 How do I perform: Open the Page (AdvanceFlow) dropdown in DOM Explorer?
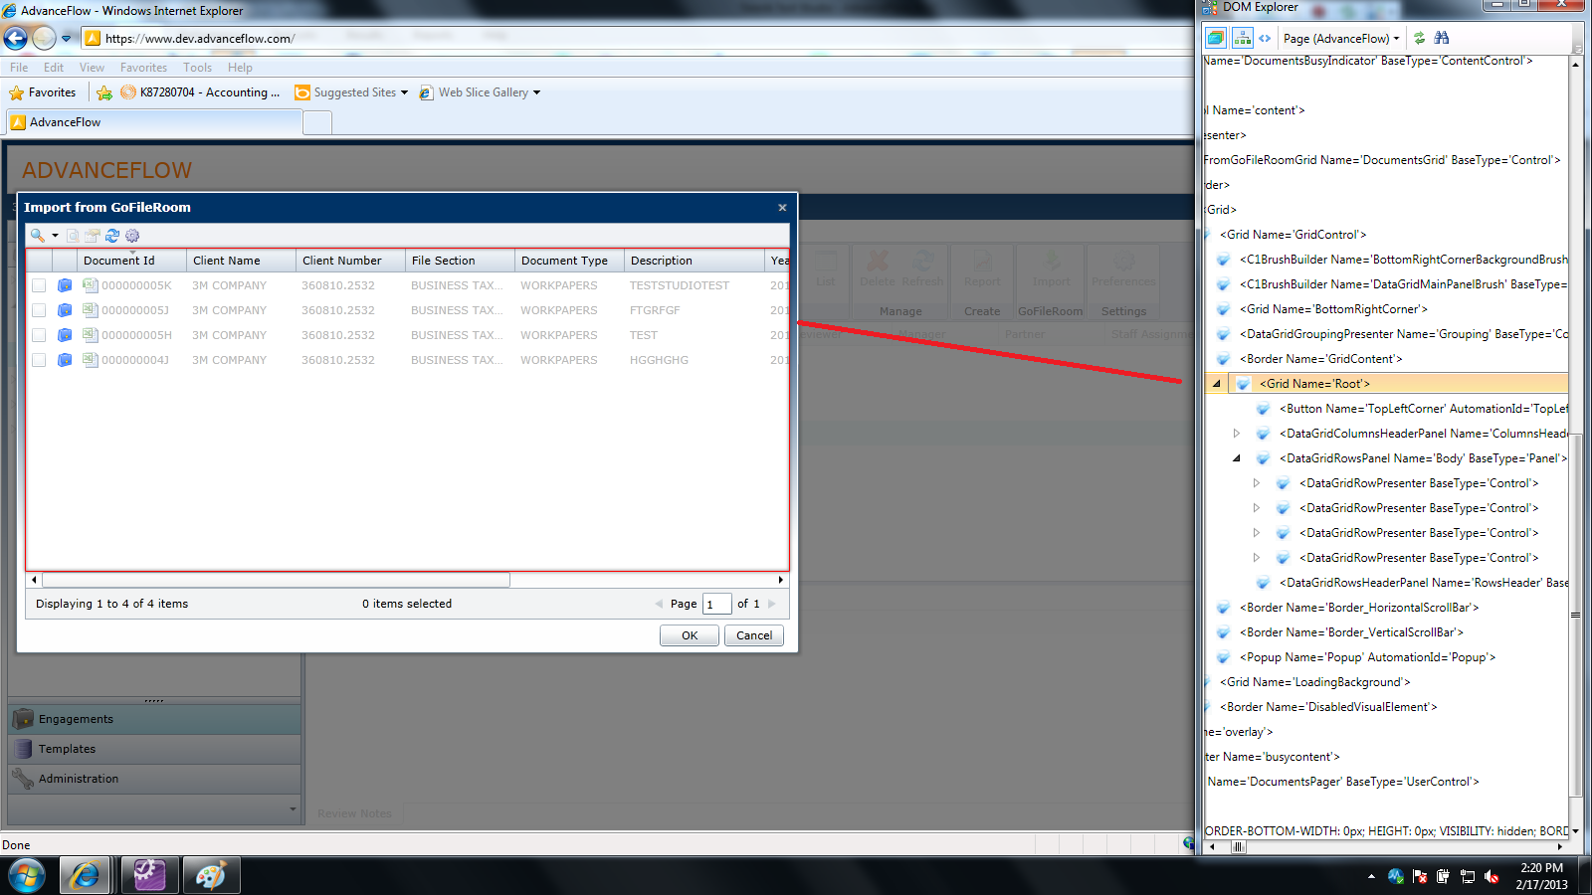tap(1340, 39)
